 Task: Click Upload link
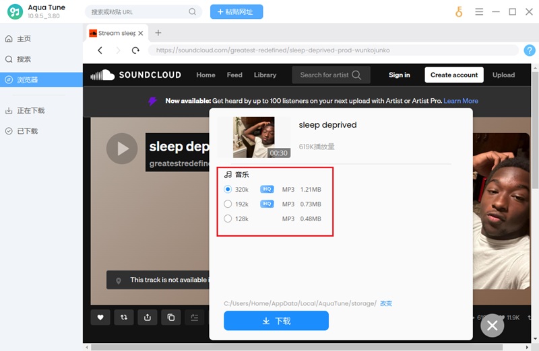pos(503,75)
